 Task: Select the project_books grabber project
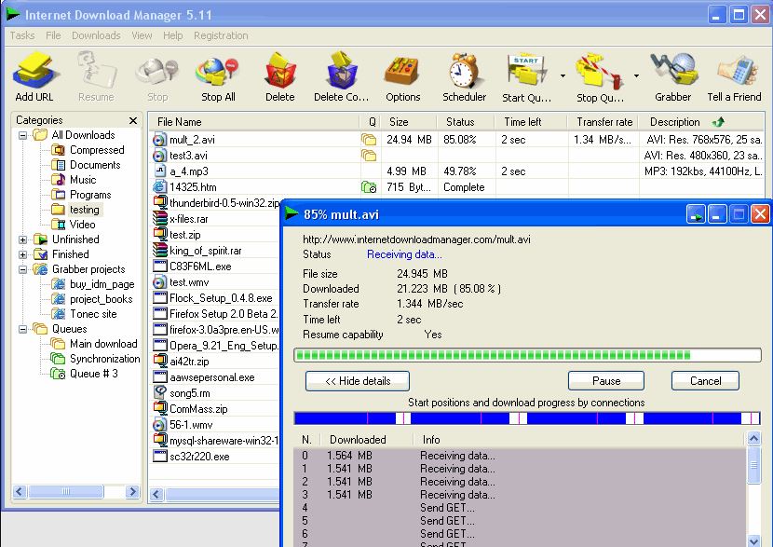93,299
